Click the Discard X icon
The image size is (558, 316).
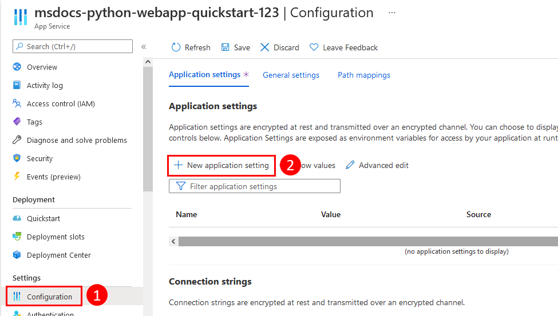(265, 47)
